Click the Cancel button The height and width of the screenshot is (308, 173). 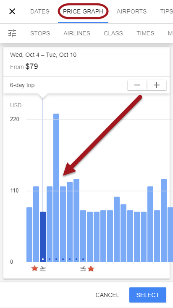(x=107, y=295)
